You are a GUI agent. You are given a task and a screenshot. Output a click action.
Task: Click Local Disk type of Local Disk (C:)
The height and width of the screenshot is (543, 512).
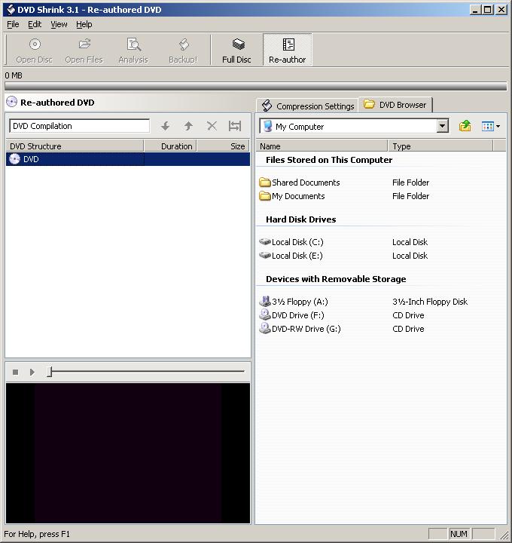click(410, 242)
